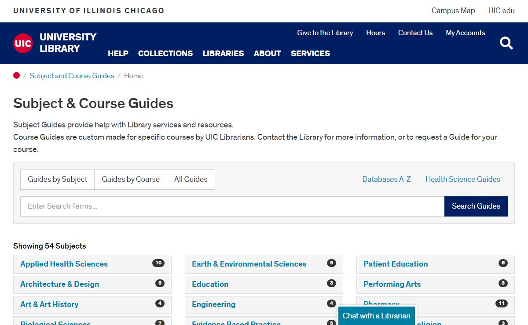528x325 pixels.
Task: Click the University Library title
Action: coord(68,43)
